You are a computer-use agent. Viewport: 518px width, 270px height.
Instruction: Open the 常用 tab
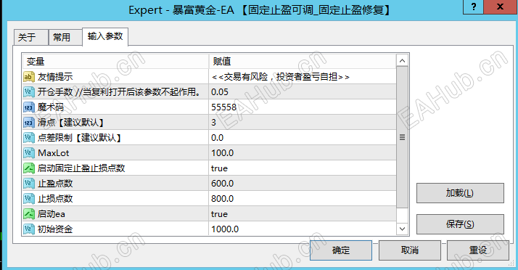pyautogui.click(x=65, y=37)
